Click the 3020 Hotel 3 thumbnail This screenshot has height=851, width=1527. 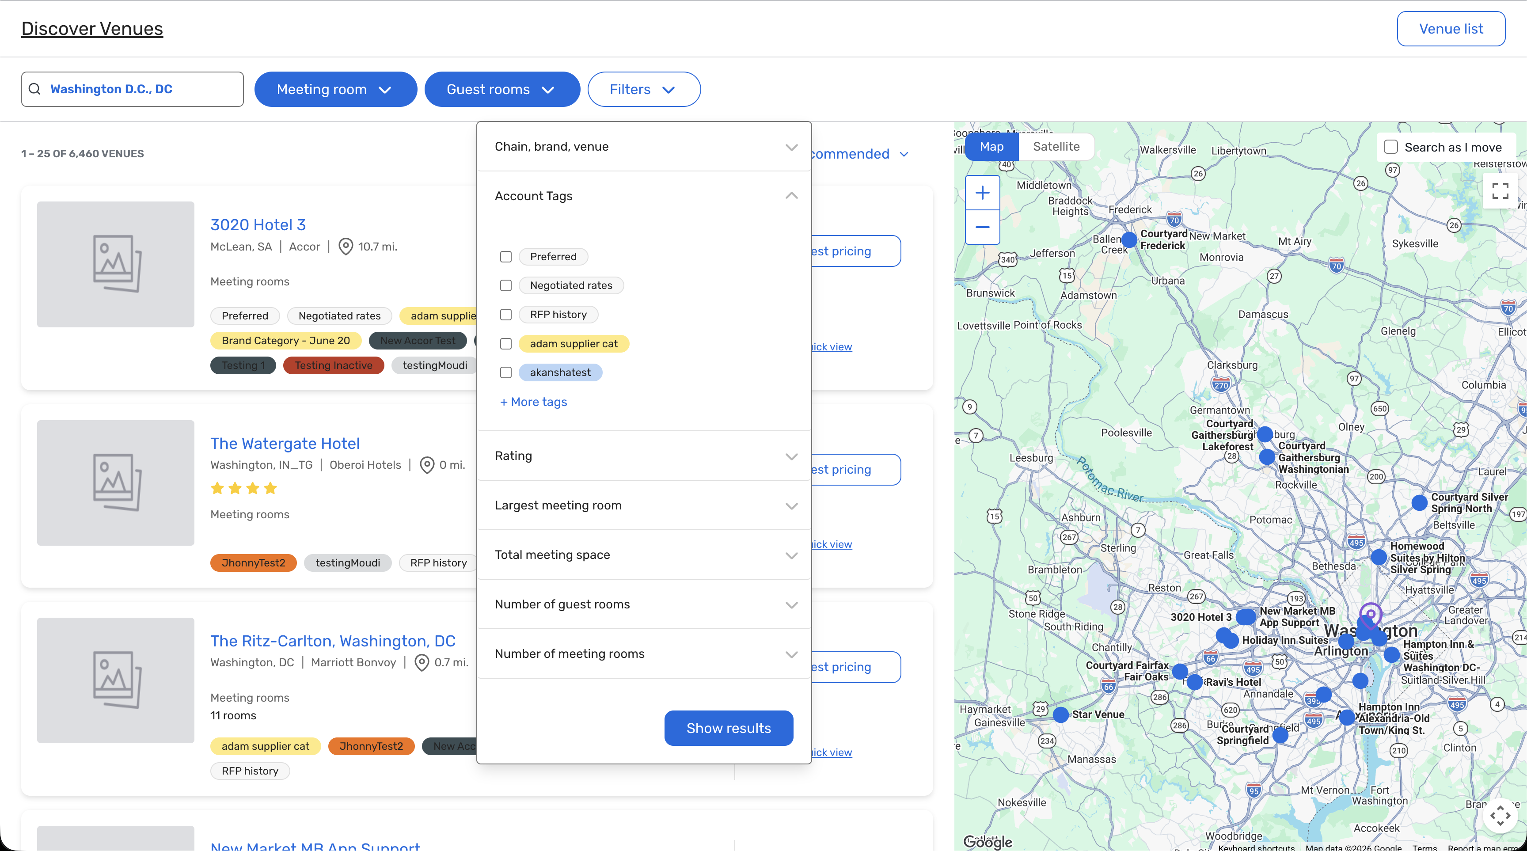pos(116,264)
